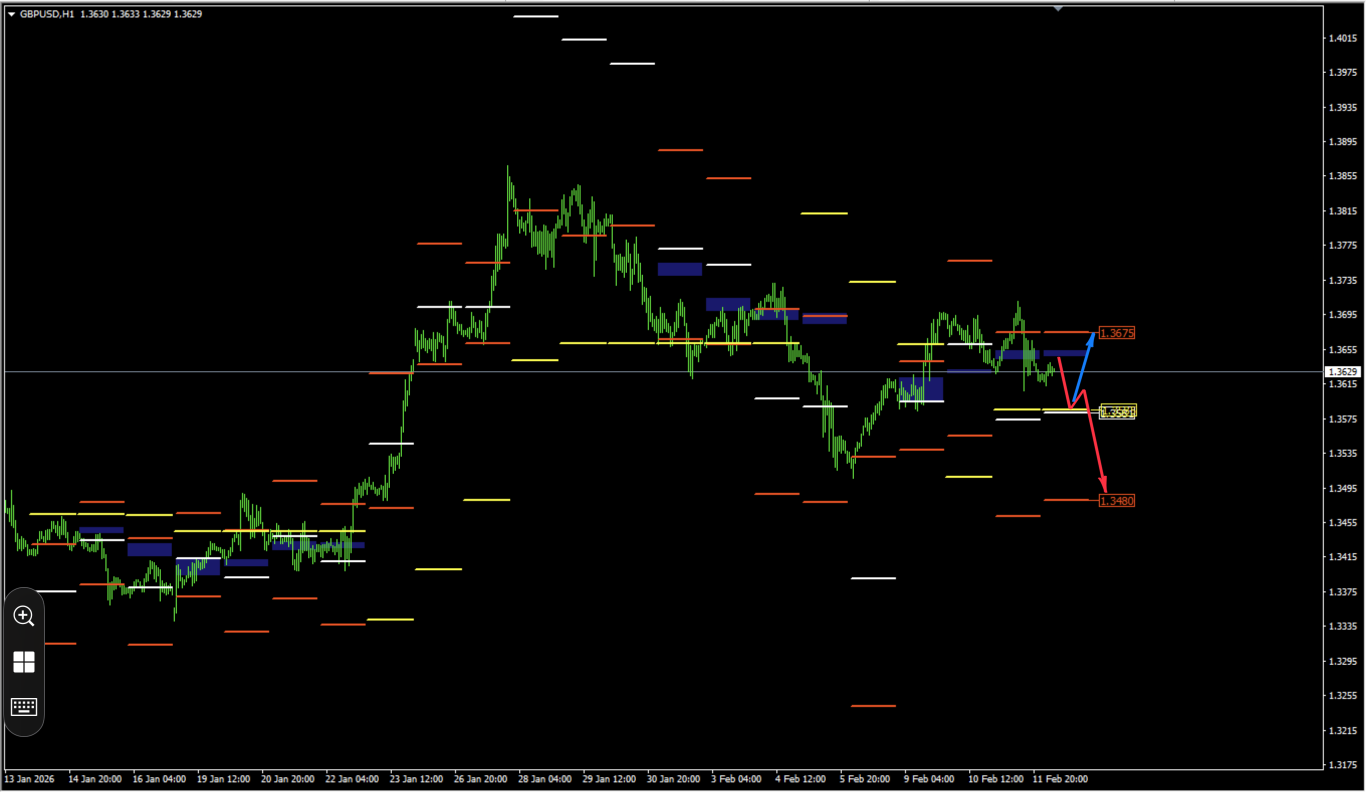Expand the dropdown arrow beside GBPUSD,H1
Viewport: 1366px width, 792px height.
11,14
